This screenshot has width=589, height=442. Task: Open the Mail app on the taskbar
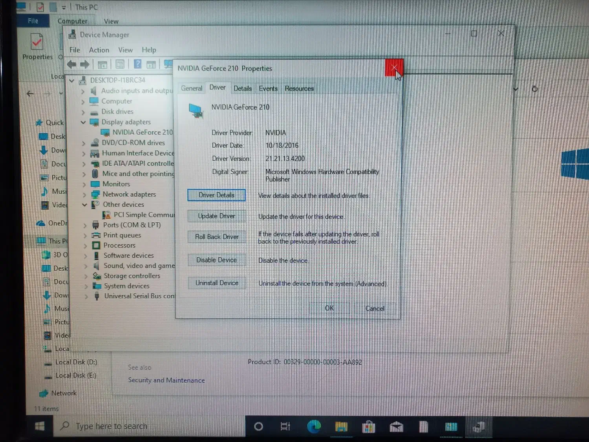(x=396, y=427)
